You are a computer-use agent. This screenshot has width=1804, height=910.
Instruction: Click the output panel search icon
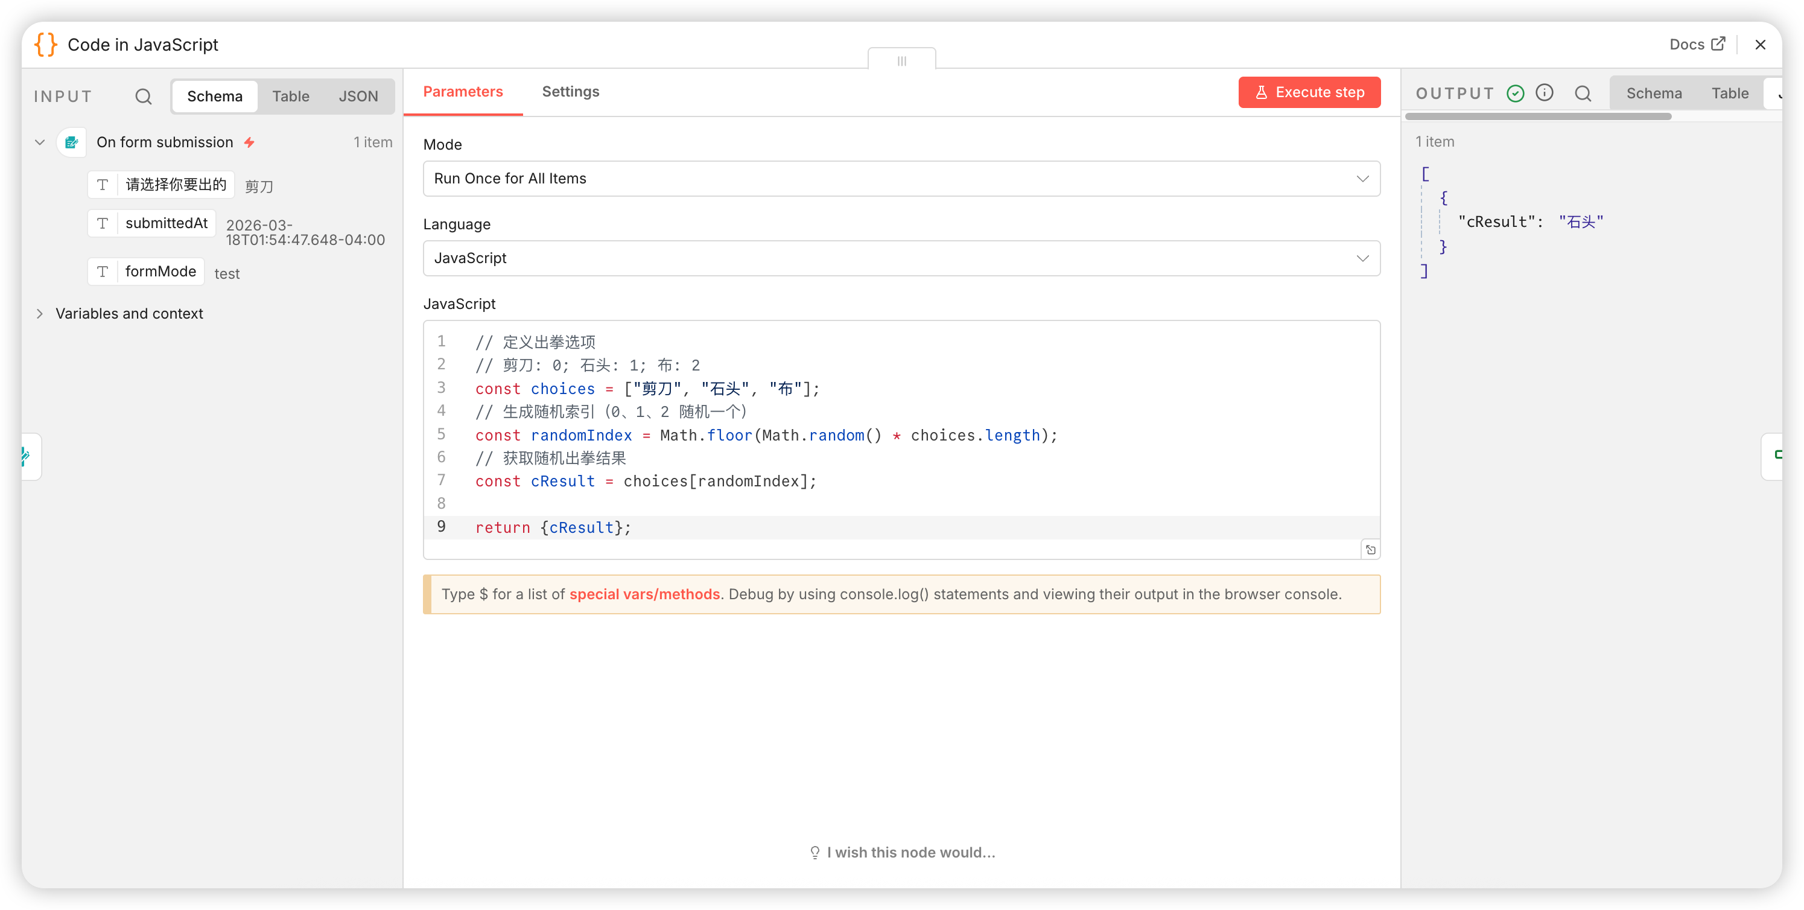[x=1583, y=93]
